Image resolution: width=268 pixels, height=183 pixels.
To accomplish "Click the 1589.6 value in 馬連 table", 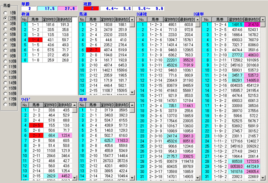I will pyautogui.click(x=122, y=70).
